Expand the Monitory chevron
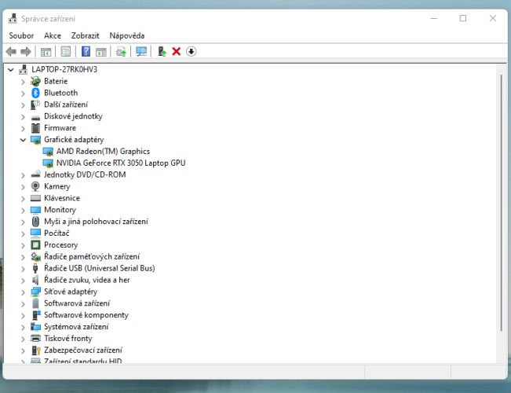This screenshot has height=393, width=511. click(23, 211)
